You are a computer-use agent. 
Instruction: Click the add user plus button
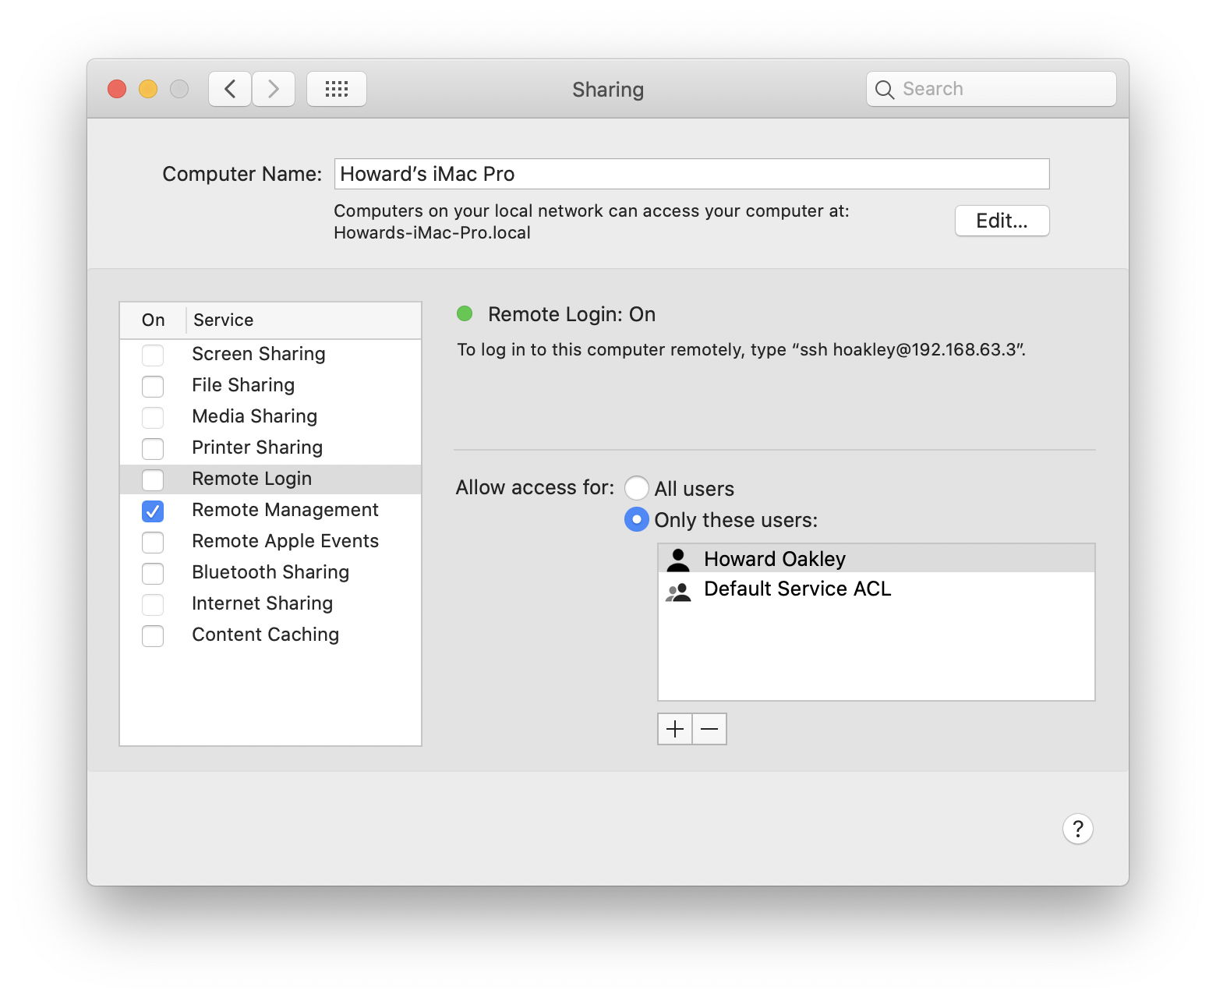coord(675,729)
